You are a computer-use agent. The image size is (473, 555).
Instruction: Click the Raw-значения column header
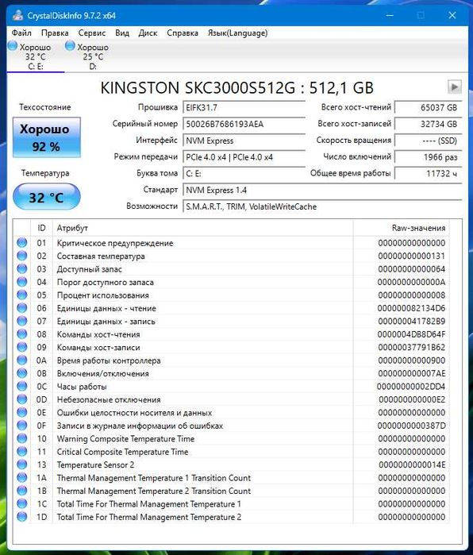[x=402, y=228]
